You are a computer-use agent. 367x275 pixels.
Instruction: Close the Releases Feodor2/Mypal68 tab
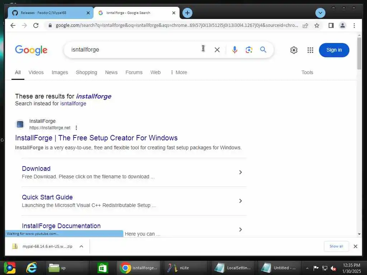click(x=88, y=13)
